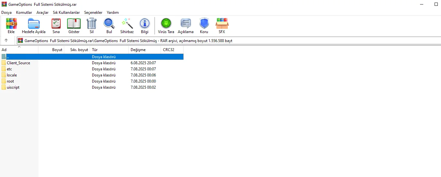Click date 7.08.2025 00:07

click(143, 69)
